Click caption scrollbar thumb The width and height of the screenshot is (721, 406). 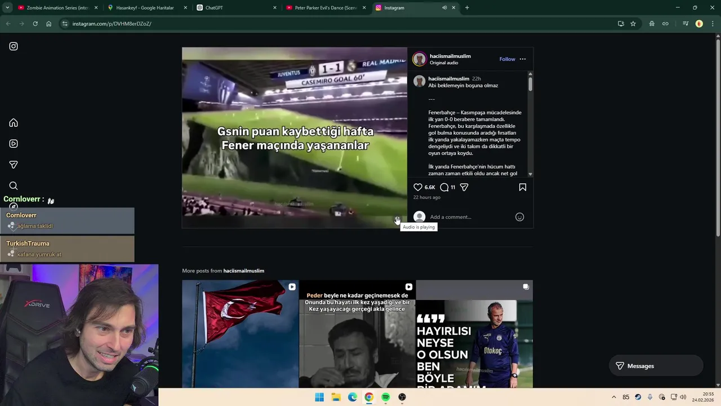(x=530, y=84)
